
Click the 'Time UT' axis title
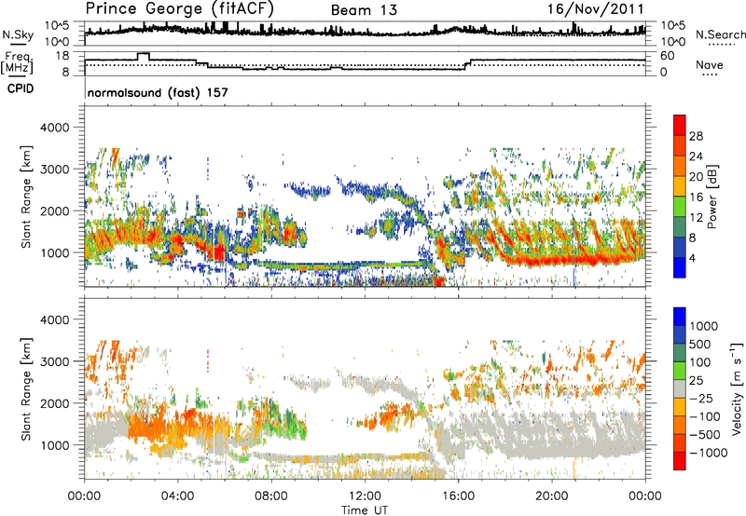click(x=365, y=510)
